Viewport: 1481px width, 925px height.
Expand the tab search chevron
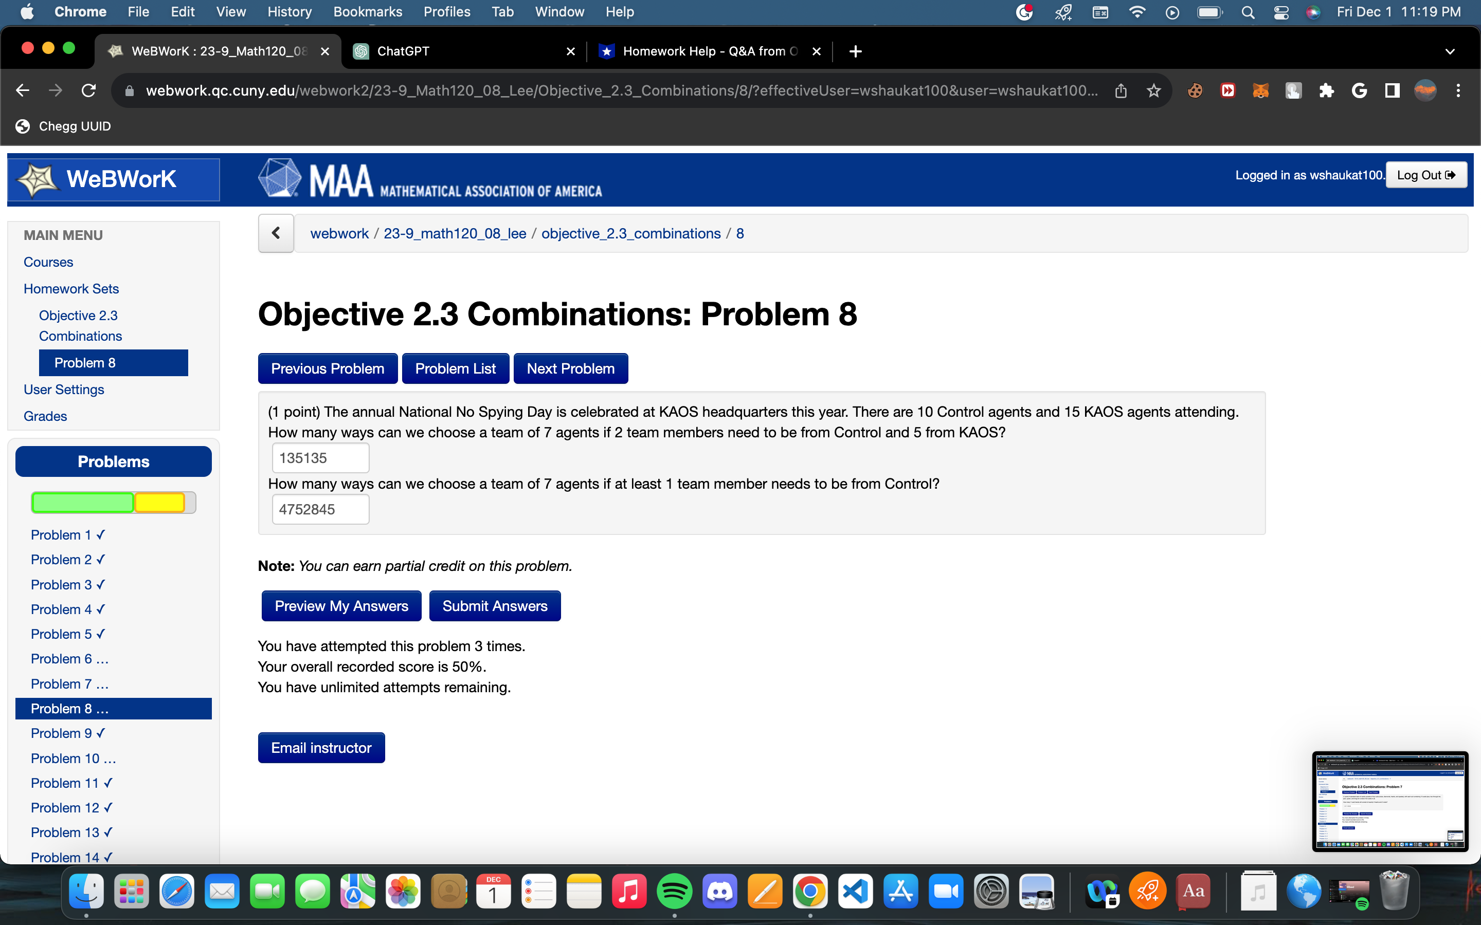point(1450,51)
